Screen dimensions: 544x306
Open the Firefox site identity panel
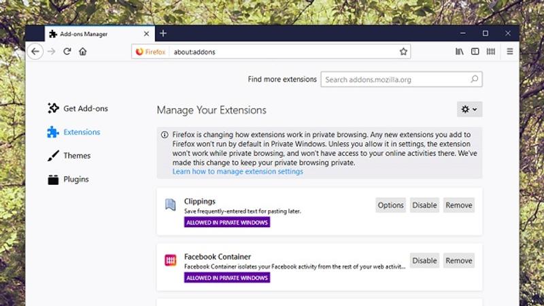tap(150, 52)
